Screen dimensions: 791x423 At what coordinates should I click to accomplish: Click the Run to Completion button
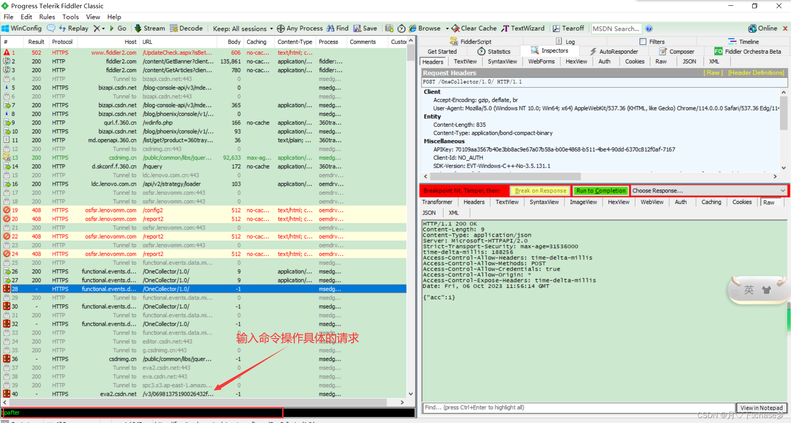(x=601, y=191)
